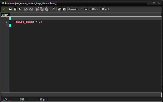Viewport: 163px width, 102px height.
Task: Click the 10 pt font size status
Action: pyautogui.click(x=43, y=99)
